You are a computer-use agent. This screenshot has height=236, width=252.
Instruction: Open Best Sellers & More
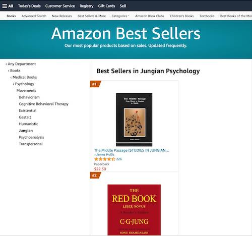click(92, 16)
